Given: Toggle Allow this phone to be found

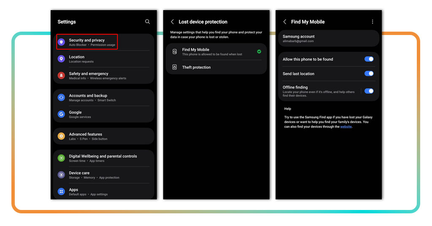Looking at the screenshot, I should [369, 59].
